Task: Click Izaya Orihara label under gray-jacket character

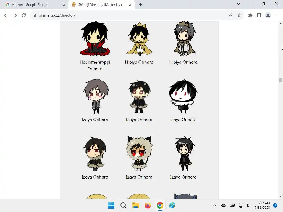Action: pos(95,120)
